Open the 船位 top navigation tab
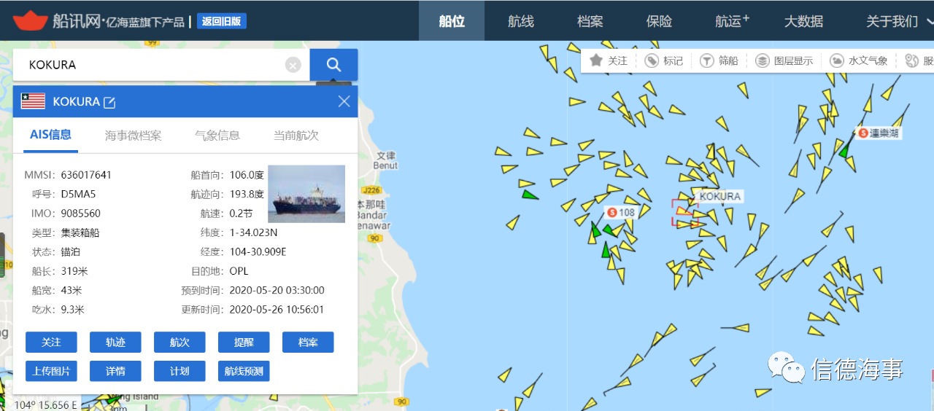 452,21
